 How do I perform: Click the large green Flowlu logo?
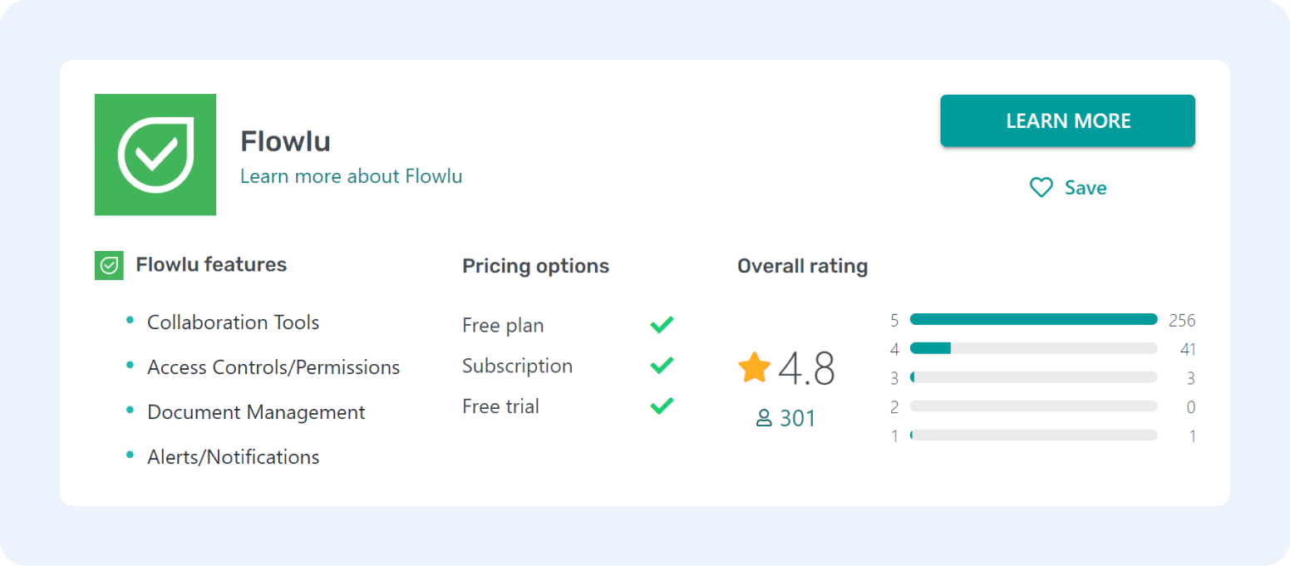[x=155, y=155]
